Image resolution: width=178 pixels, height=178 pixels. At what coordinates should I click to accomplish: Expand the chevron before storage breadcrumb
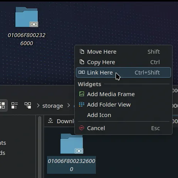click(x=38, y=105)
